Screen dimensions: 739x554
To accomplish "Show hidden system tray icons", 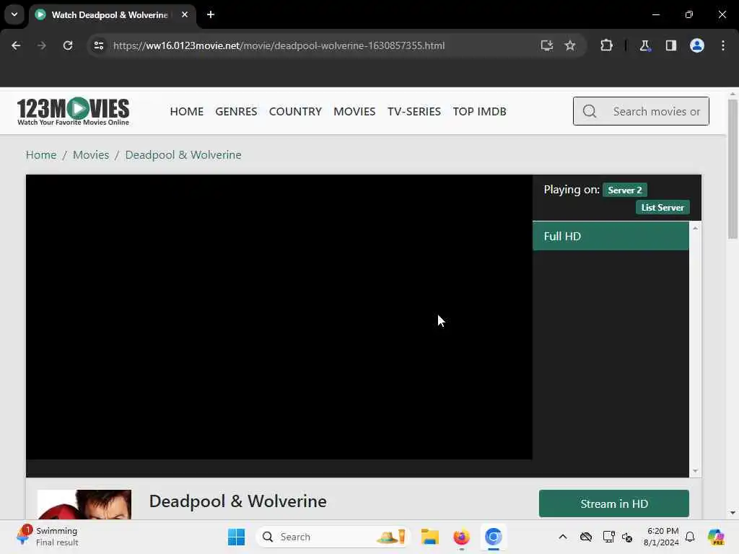I will point(563,537).
